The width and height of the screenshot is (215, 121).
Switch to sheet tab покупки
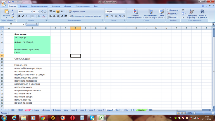point(141,110)
